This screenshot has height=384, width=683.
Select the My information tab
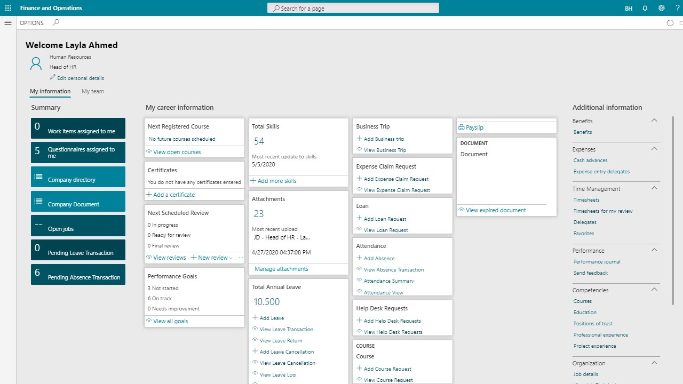50,91
